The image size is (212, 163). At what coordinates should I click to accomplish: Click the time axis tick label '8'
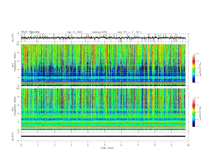[155, 145]
